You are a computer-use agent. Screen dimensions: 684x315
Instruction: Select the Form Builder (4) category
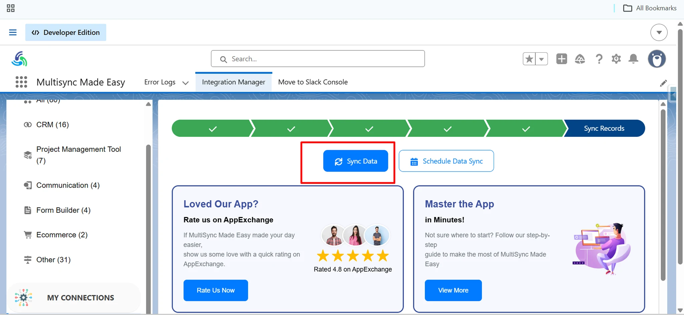point(63,210)
